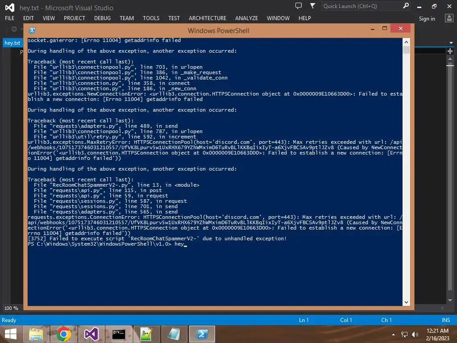Image resolution: width=457 pixels, height=343 pixels.
Task: Click the account avatar icon
Action: pyautogui.click(x=449, y=18)
